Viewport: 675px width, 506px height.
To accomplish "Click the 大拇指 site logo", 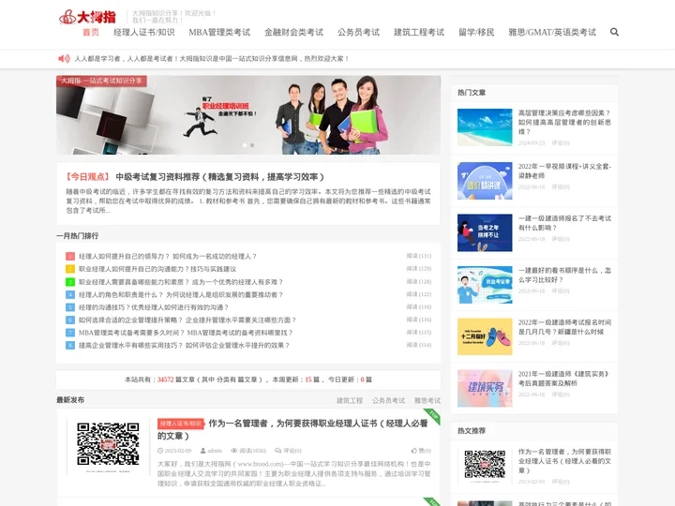I will pos(87,17).
